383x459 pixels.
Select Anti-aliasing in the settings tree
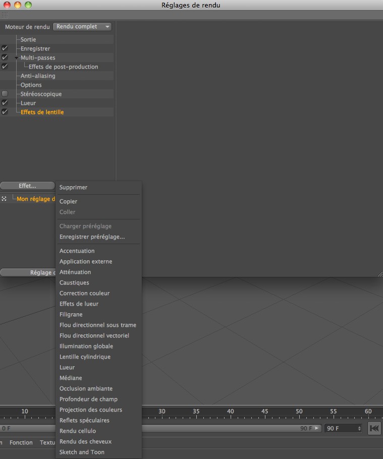point(38,76)
